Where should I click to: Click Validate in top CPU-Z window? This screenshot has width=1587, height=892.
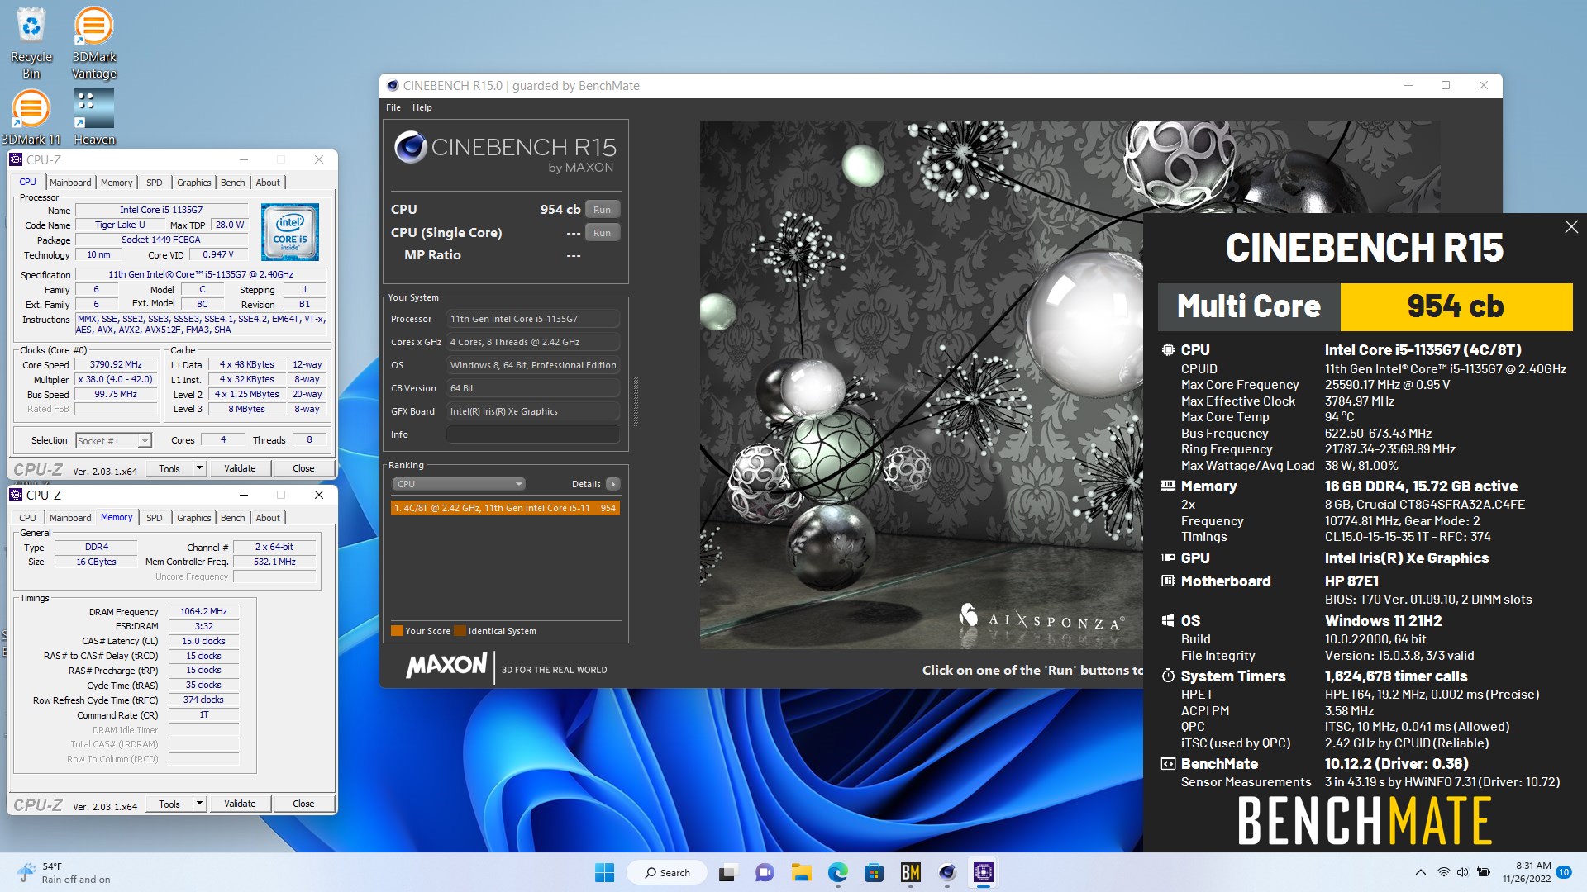tap(240, 468)
